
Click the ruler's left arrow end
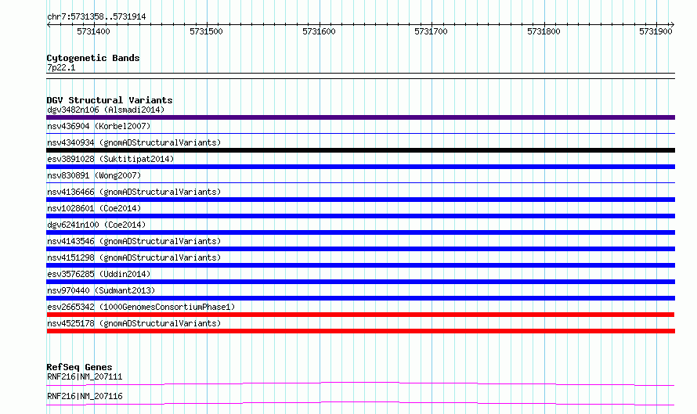49,25
